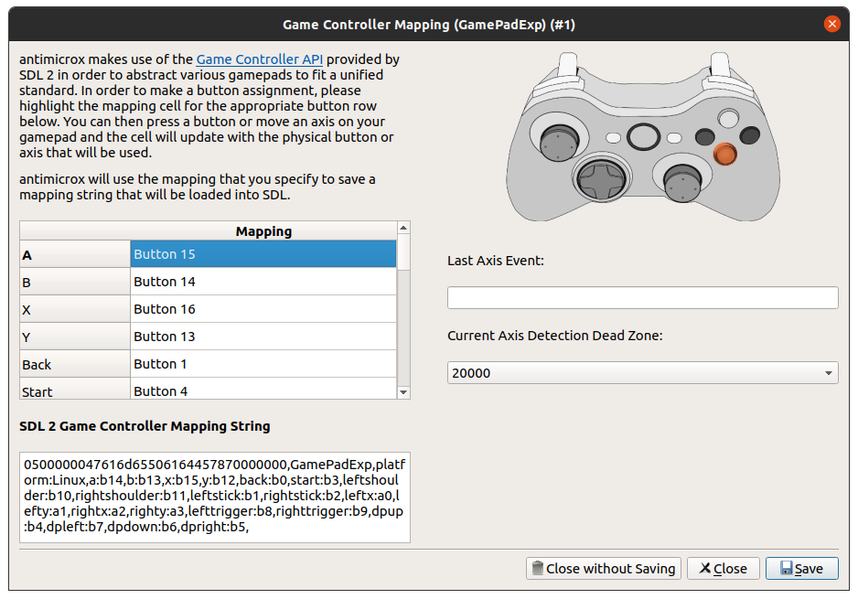
Task: Click the controller's center guide button
Action: click(x=644, y=137)
